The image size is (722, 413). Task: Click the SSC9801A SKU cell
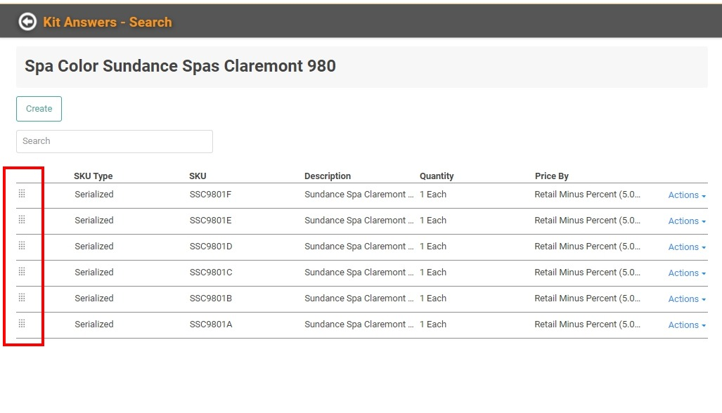[211, 324]
